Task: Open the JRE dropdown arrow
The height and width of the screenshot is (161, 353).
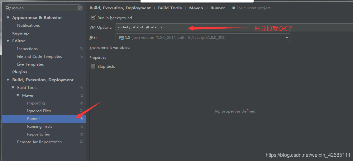Action: coord(287,38)
